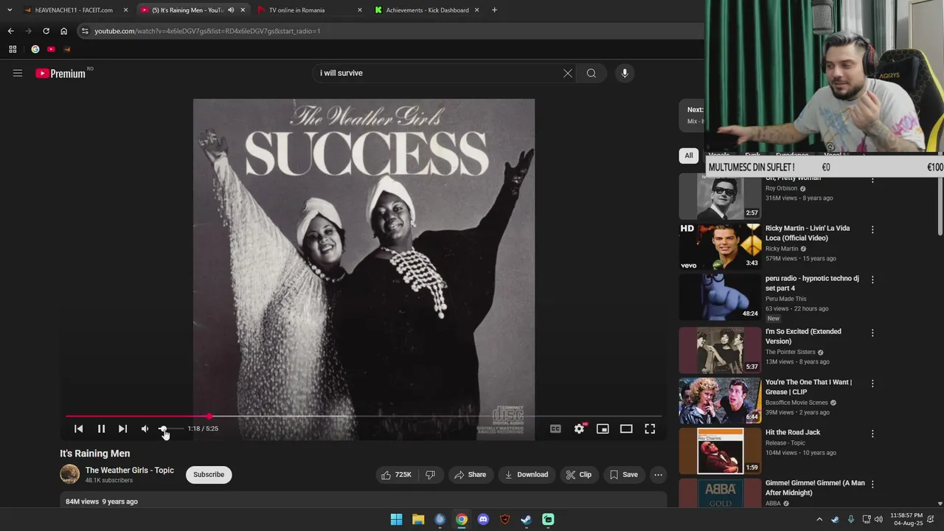This screenshot has width=944, height=531.
Task: Seek along the red progress bar
Action: tap(364, 417)
